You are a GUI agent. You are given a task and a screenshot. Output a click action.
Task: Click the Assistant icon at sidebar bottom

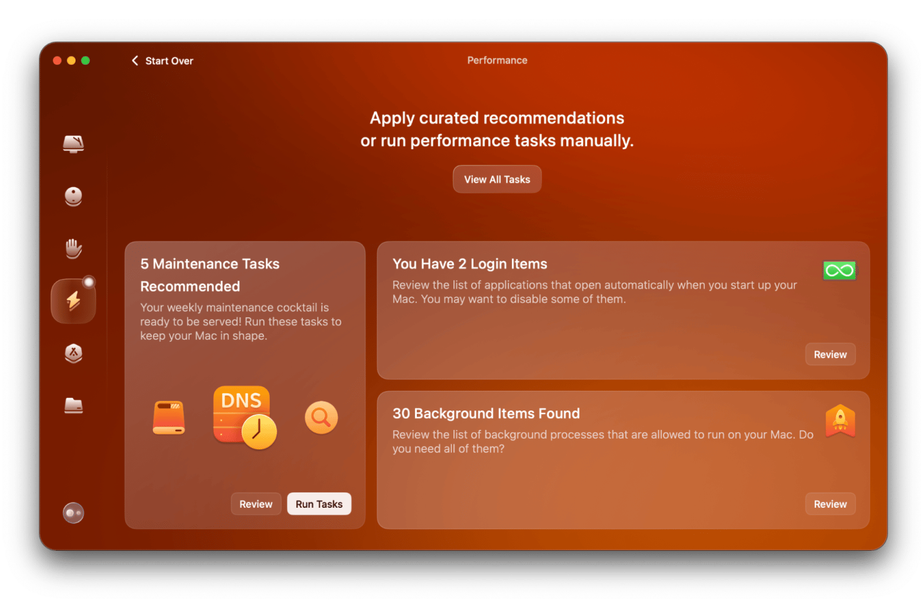pos(73,513)
